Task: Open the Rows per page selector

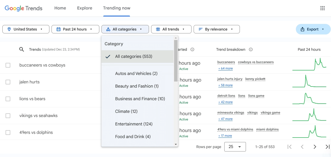Action: point(235,147)
